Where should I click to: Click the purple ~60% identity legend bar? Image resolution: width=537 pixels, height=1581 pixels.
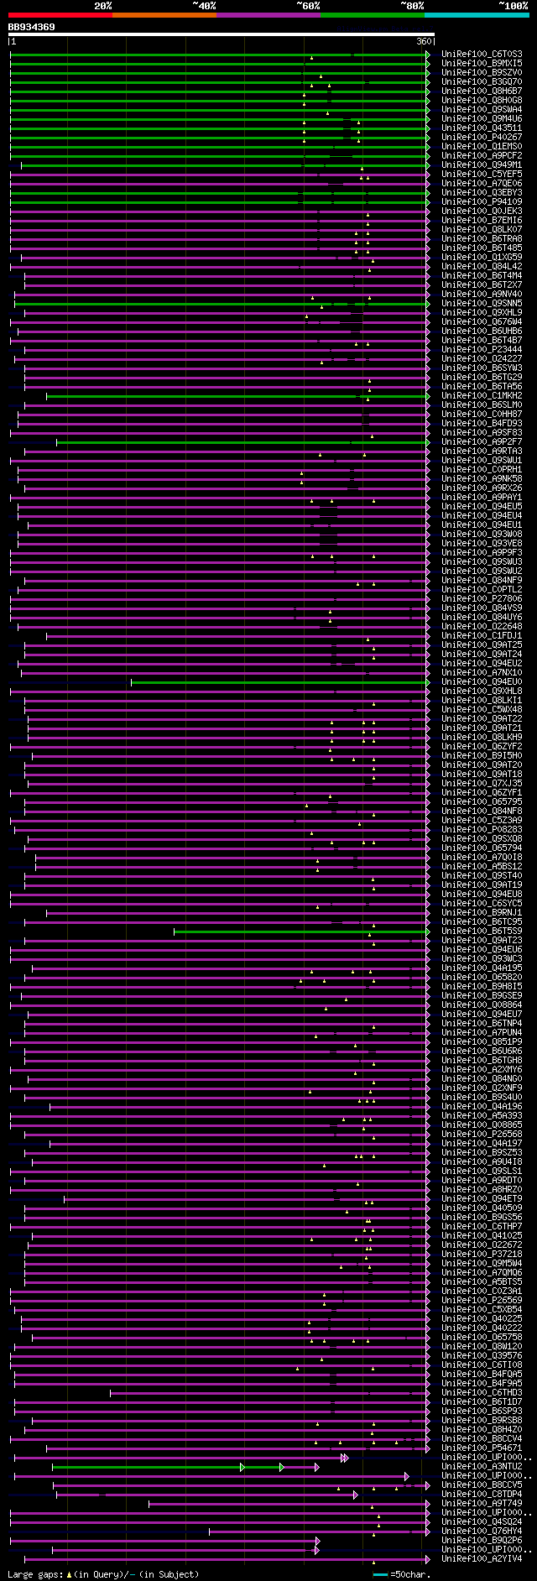click(268, 14)
